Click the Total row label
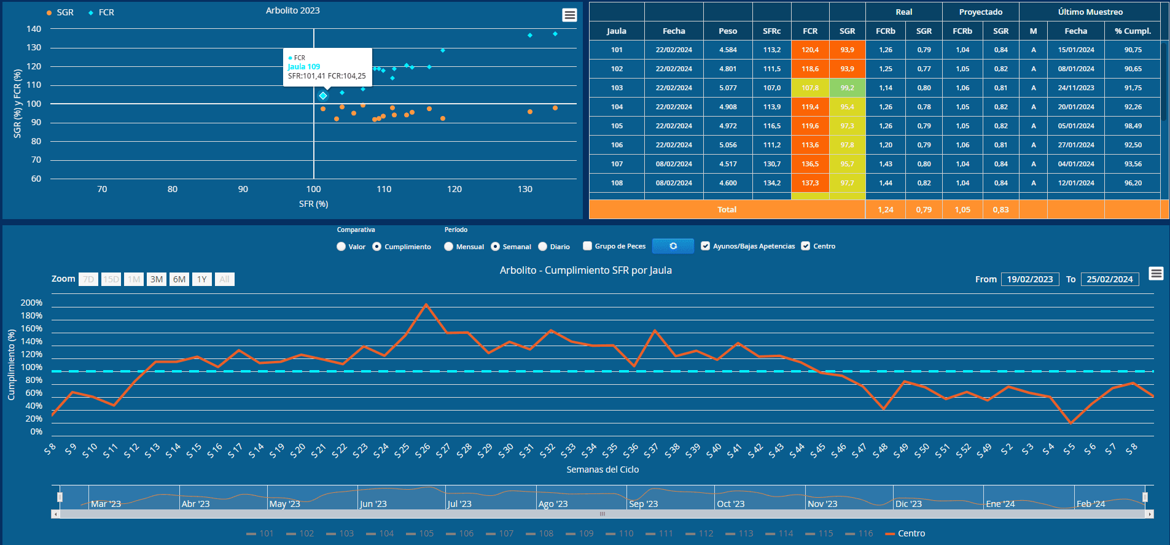The image size is (1170, 545). pyautogui.click(x=727, y=209)
